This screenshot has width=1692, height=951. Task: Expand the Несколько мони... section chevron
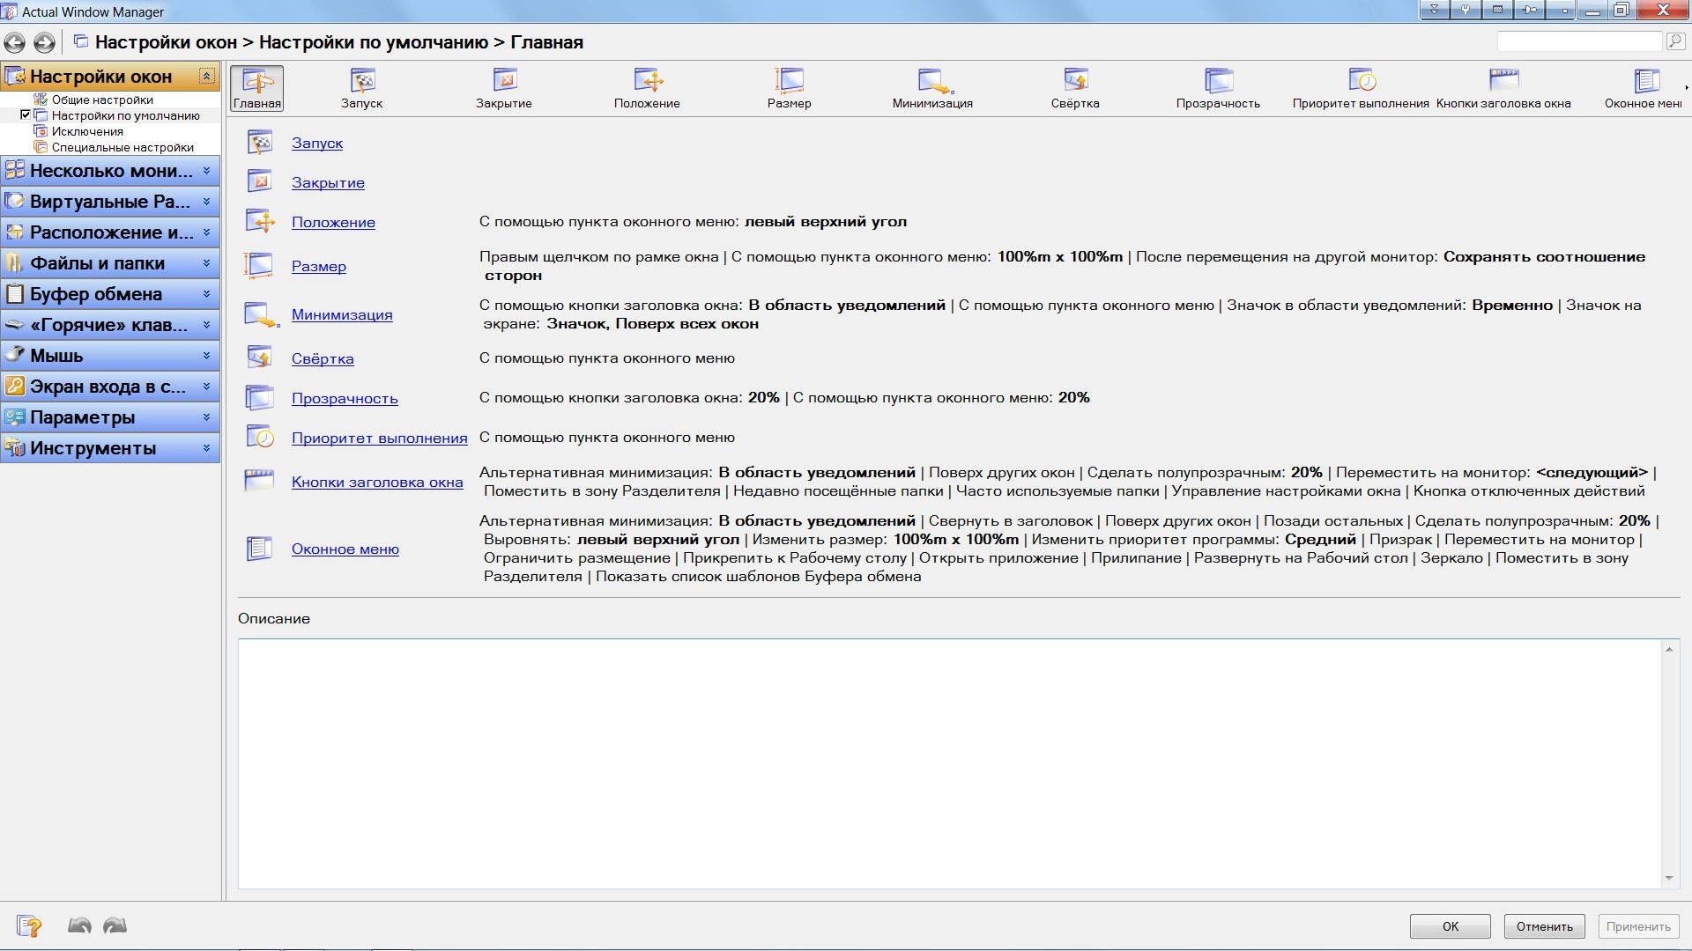point(207,170)
